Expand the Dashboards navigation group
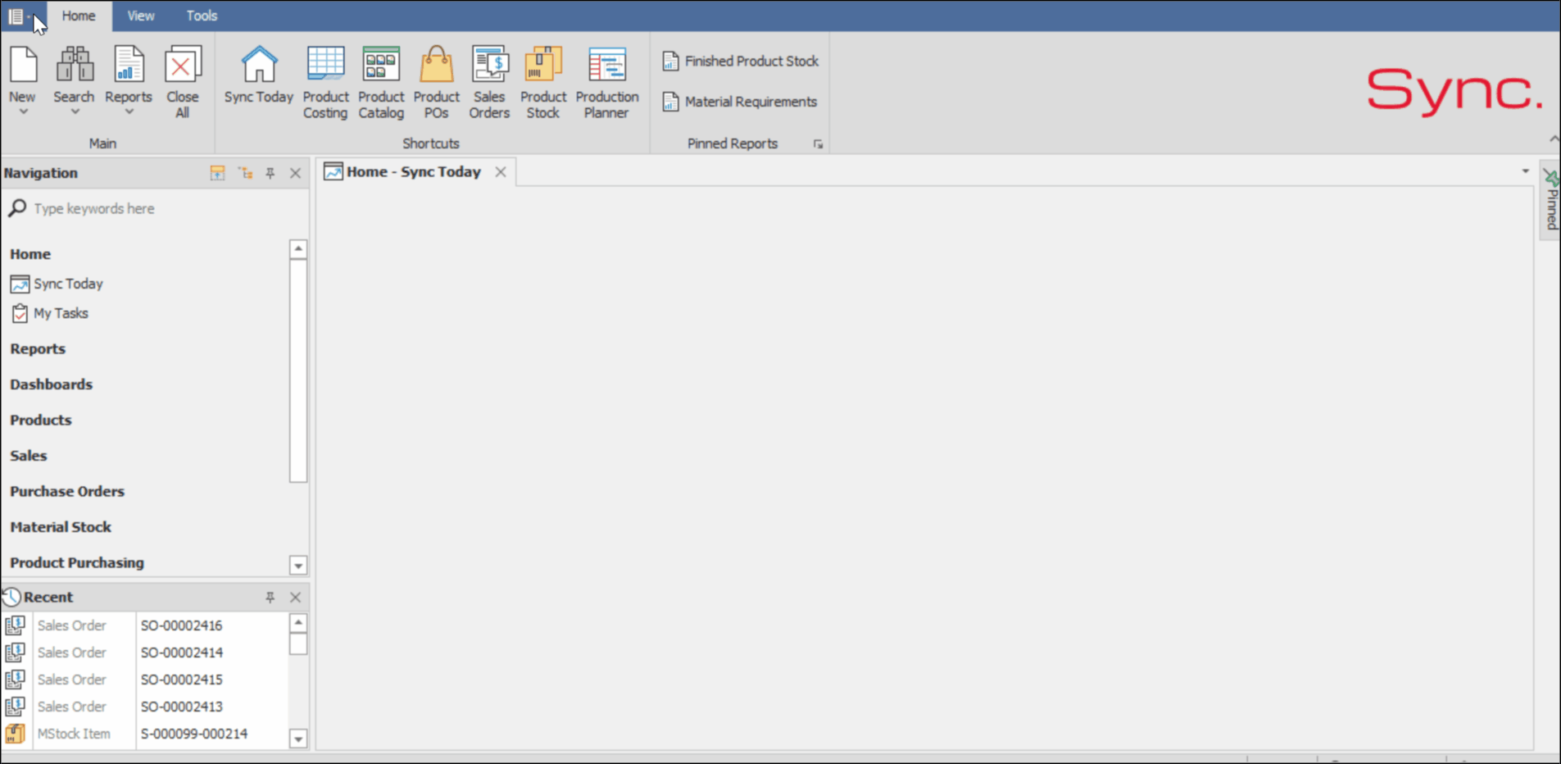1561x764 pixels. pos(51,384)
